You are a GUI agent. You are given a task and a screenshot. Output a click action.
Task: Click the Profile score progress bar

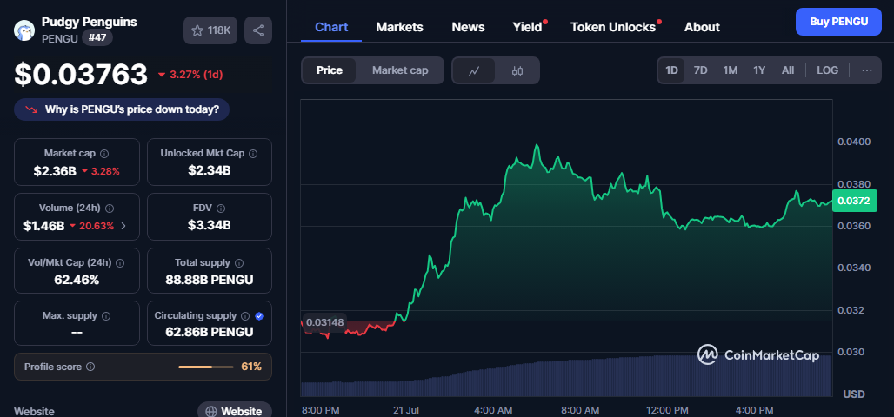(205, 367)
